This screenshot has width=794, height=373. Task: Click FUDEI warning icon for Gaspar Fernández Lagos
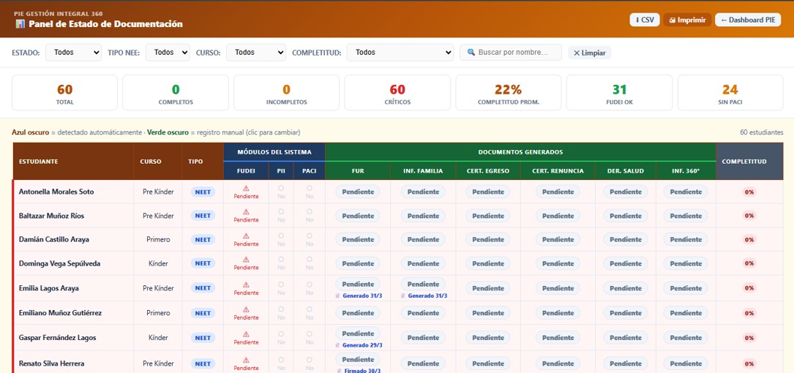click(246, 334)
